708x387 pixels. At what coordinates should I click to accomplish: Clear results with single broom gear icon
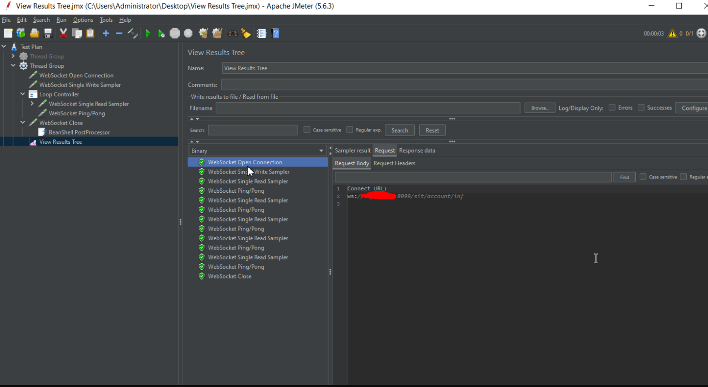[204, 33]
